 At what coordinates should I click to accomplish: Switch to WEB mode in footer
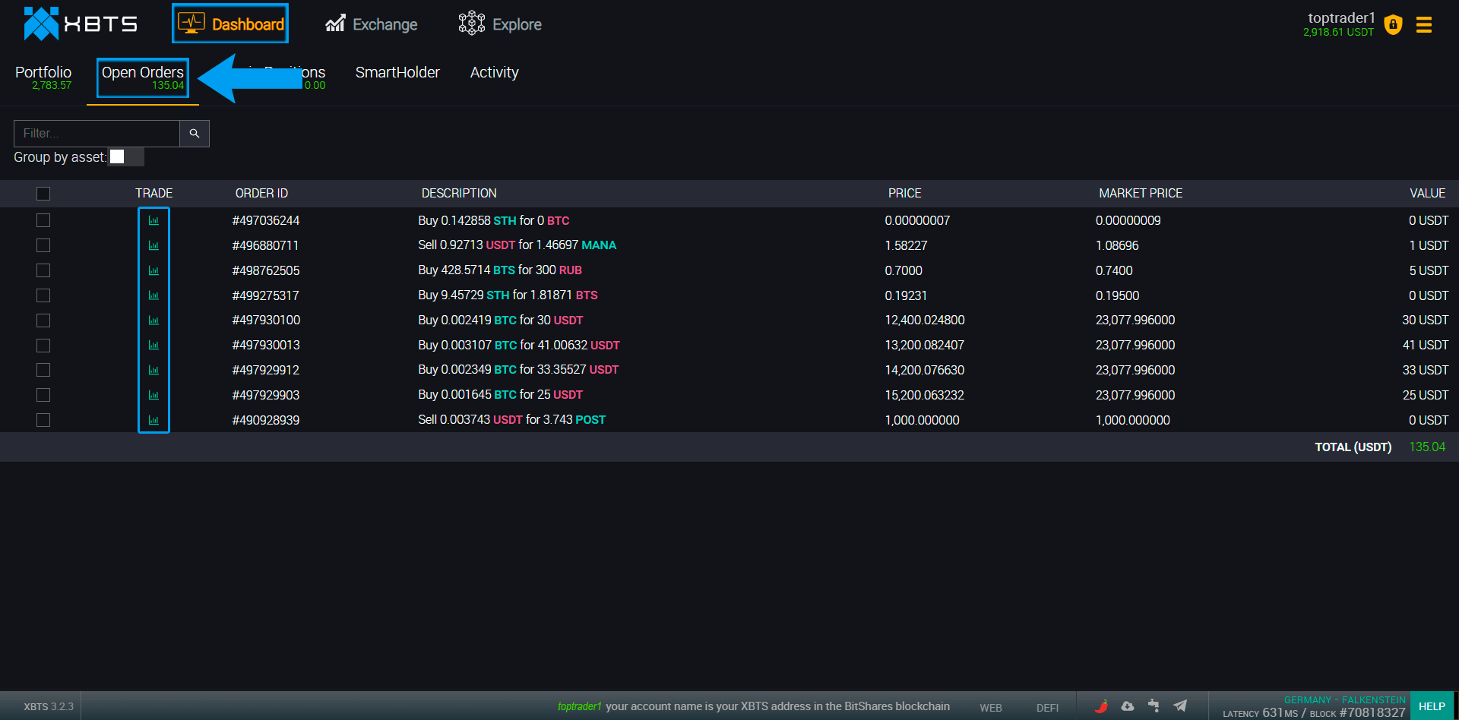pyautogui.click(x=991, y=708)
